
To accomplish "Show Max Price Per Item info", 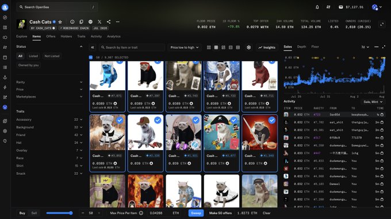I will [x=141, y=213].
